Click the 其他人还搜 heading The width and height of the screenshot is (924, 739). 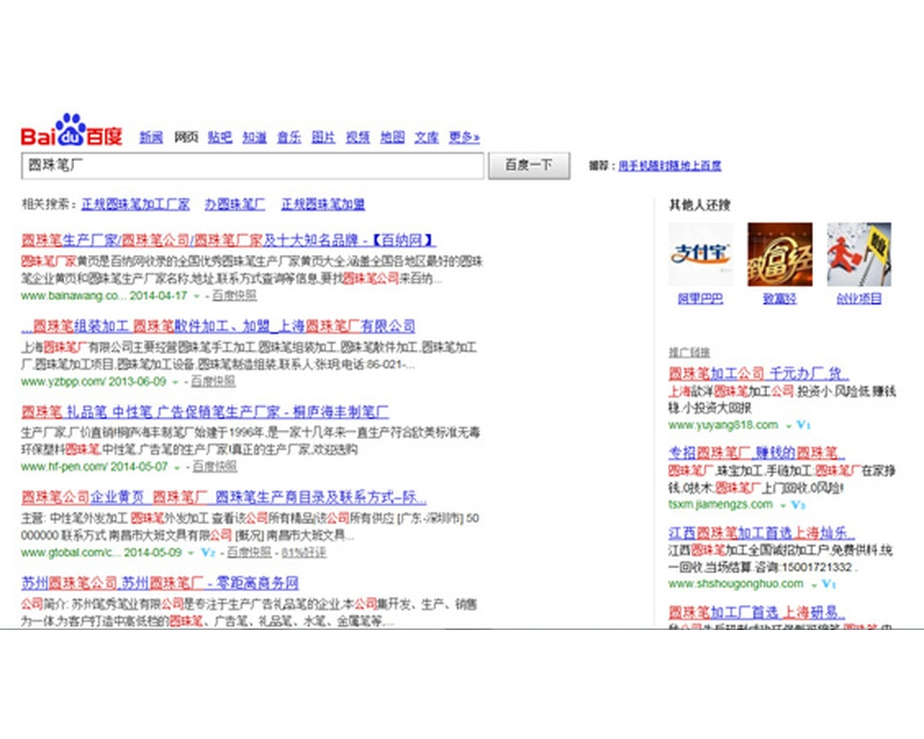pyautogui.click(x=700, y=205)
